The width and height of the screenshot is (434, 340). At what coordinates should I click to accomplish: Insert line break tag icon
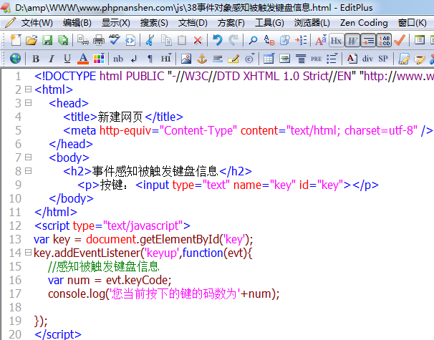[134, 59]
